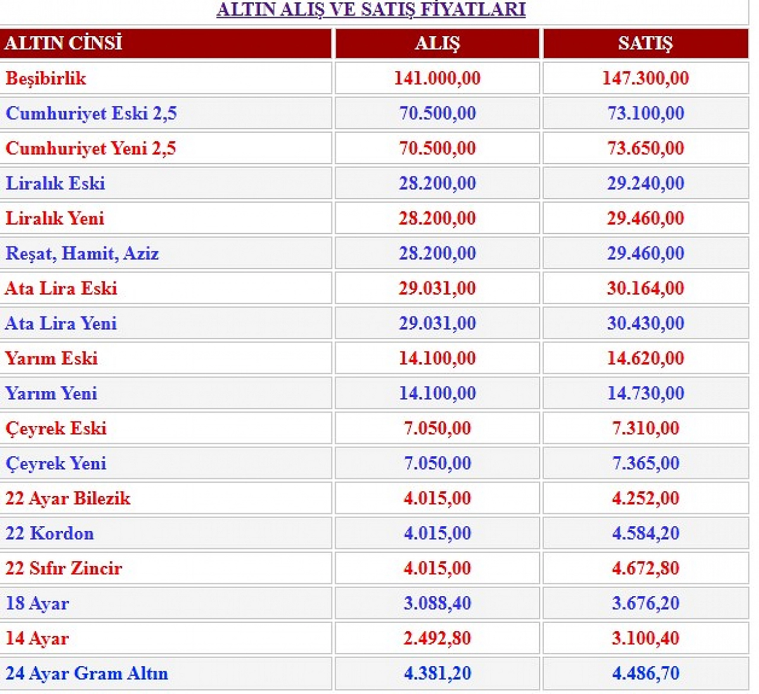This screenshot has width=759, height=694.
Task: Select the sell price 14.620,00
Action: click(646, 358)
